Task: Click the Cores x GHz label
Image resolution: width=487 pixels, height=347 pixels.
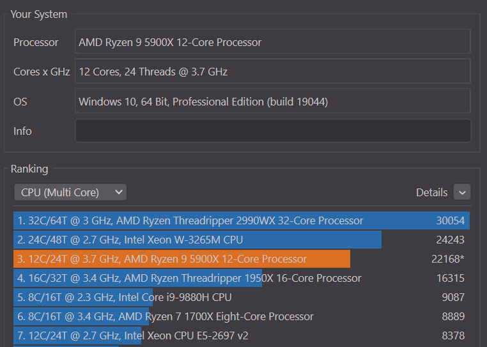Action: click(x=42, y=72)
